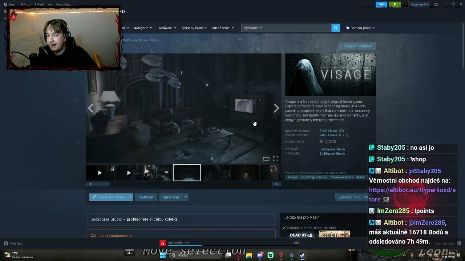This screenshot has height=261, width=465.
Task: Open the Zobrazit menu
Action: [x=26, y=5]
